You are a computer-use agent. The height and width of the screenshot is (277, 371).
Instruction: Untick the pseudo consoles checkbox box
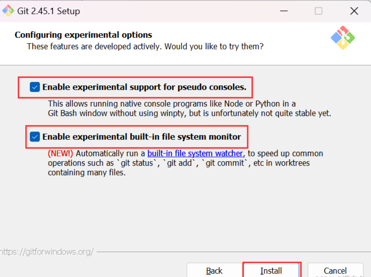35,87
